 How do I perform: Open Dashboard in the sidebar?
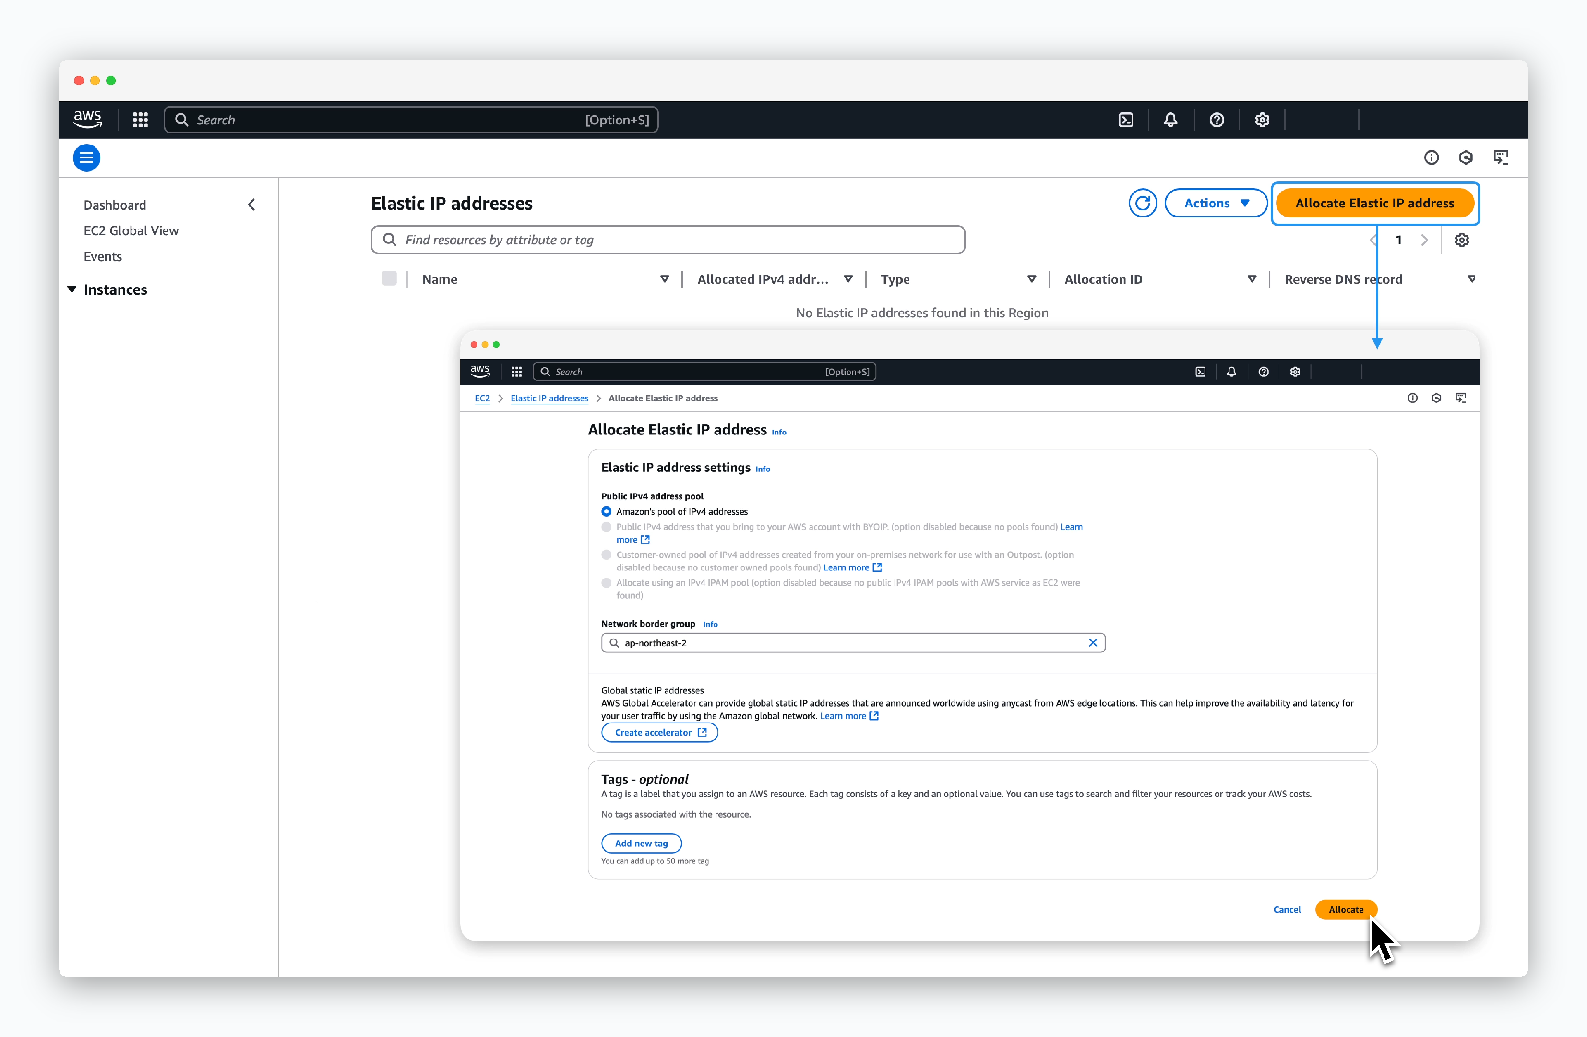tap(115, 205)
